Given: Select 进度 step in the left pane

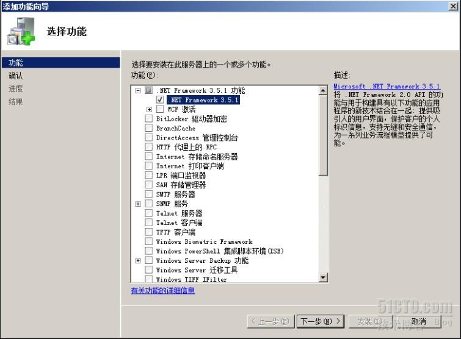Looking at the screenshot, I should [x=16, y=88].
